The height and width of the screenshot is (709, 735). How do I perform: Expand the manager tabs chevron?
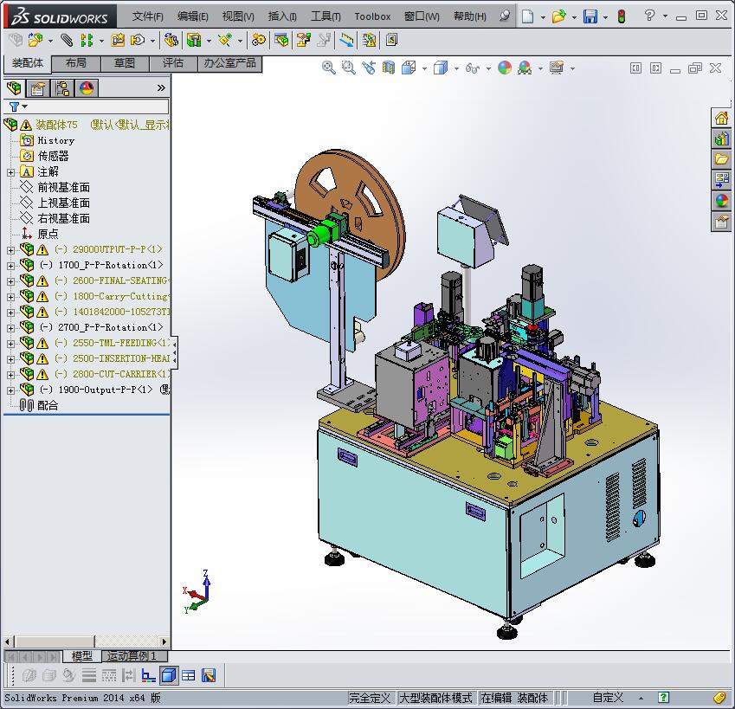click(161, 87)
